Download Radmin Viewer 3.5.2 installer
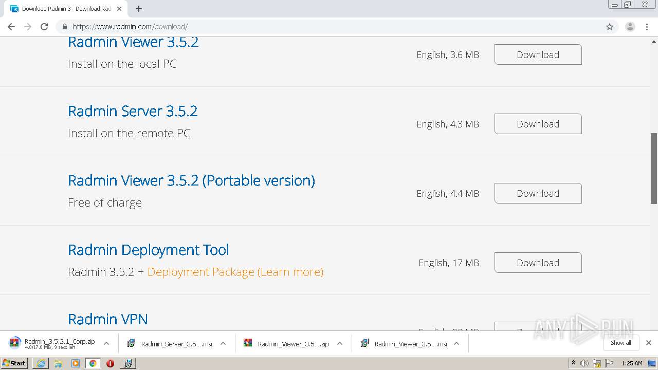The image size is (658, 370). tap(538, 54)
